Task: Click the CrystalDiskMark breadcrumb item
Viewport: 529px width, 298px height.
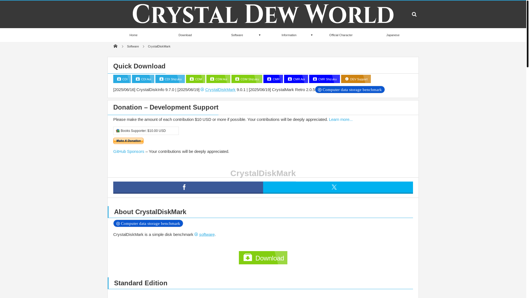Action: click(x=159, y=46)
